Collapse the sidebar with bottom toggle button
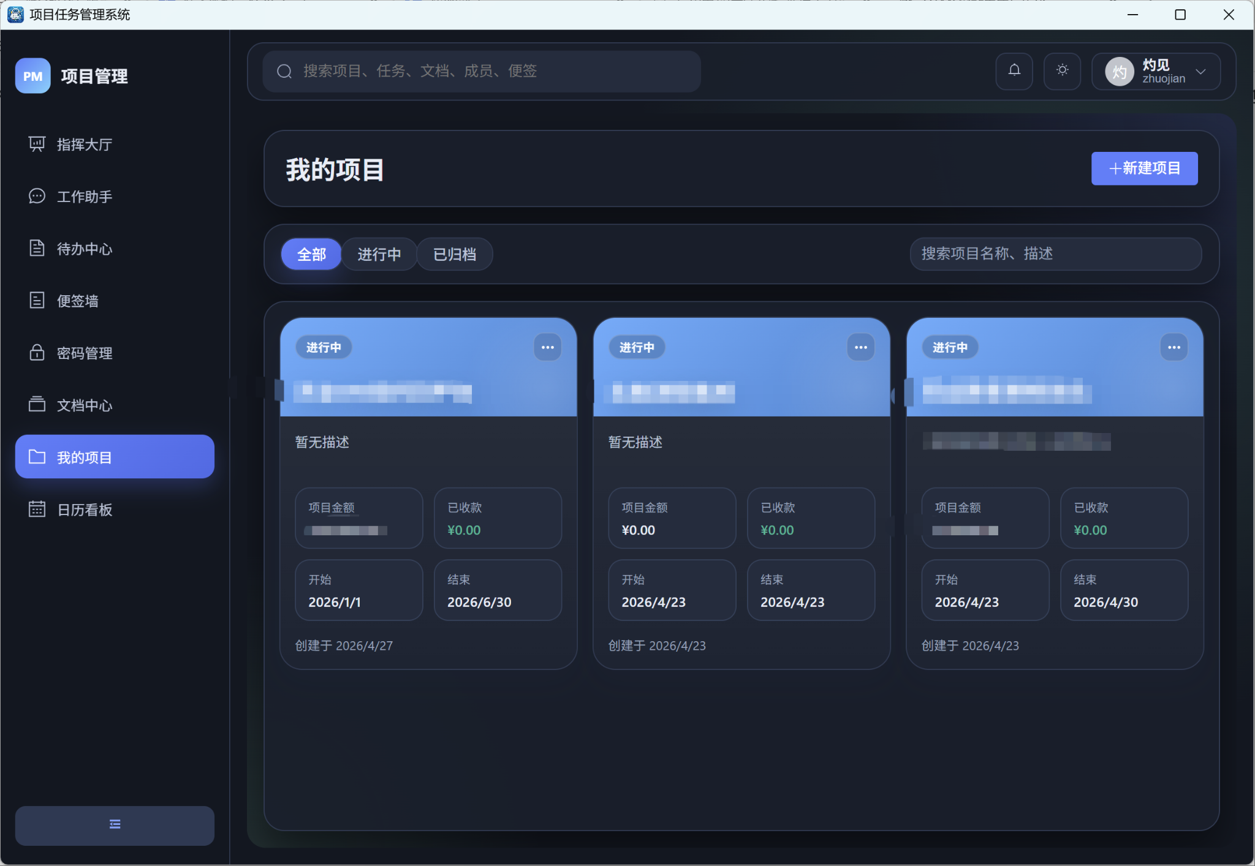1255x866 pixels. coord(115,824)
